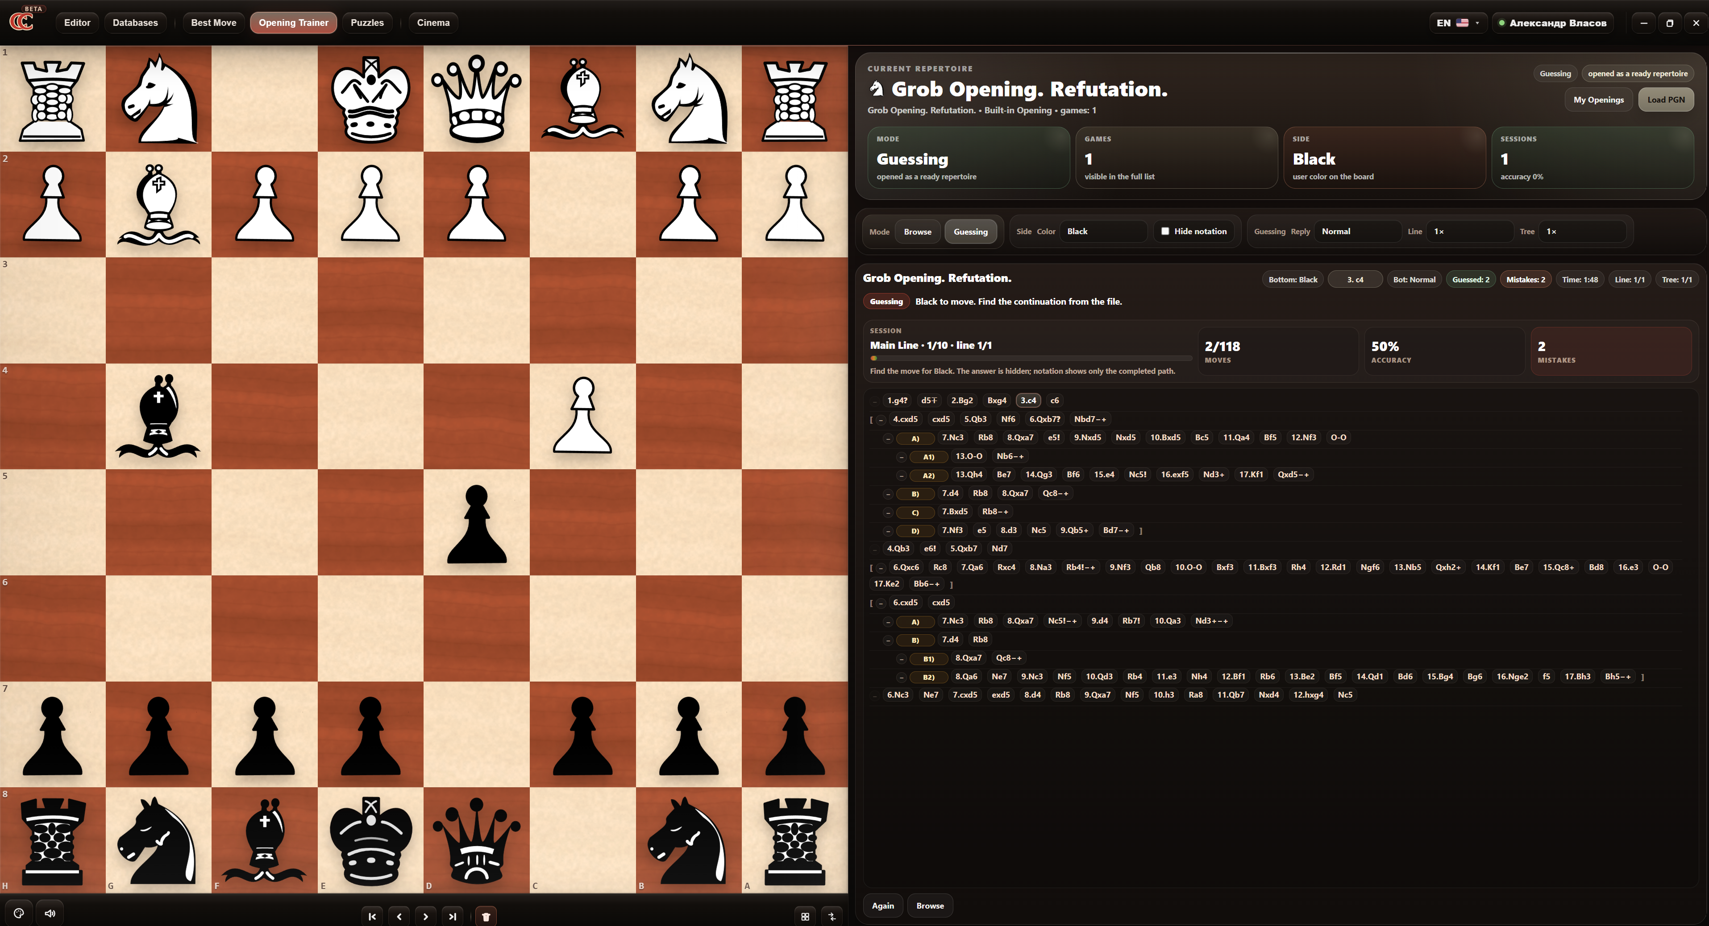Jump to the first move

tap(372, 917)
